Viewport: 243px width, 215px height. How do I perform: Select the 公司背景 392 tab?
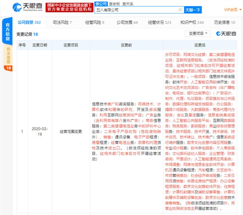29,22
